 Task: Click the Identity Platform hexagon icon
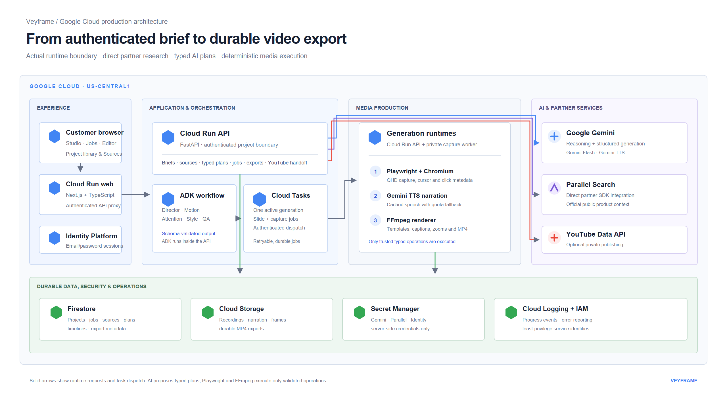(55, 238)
